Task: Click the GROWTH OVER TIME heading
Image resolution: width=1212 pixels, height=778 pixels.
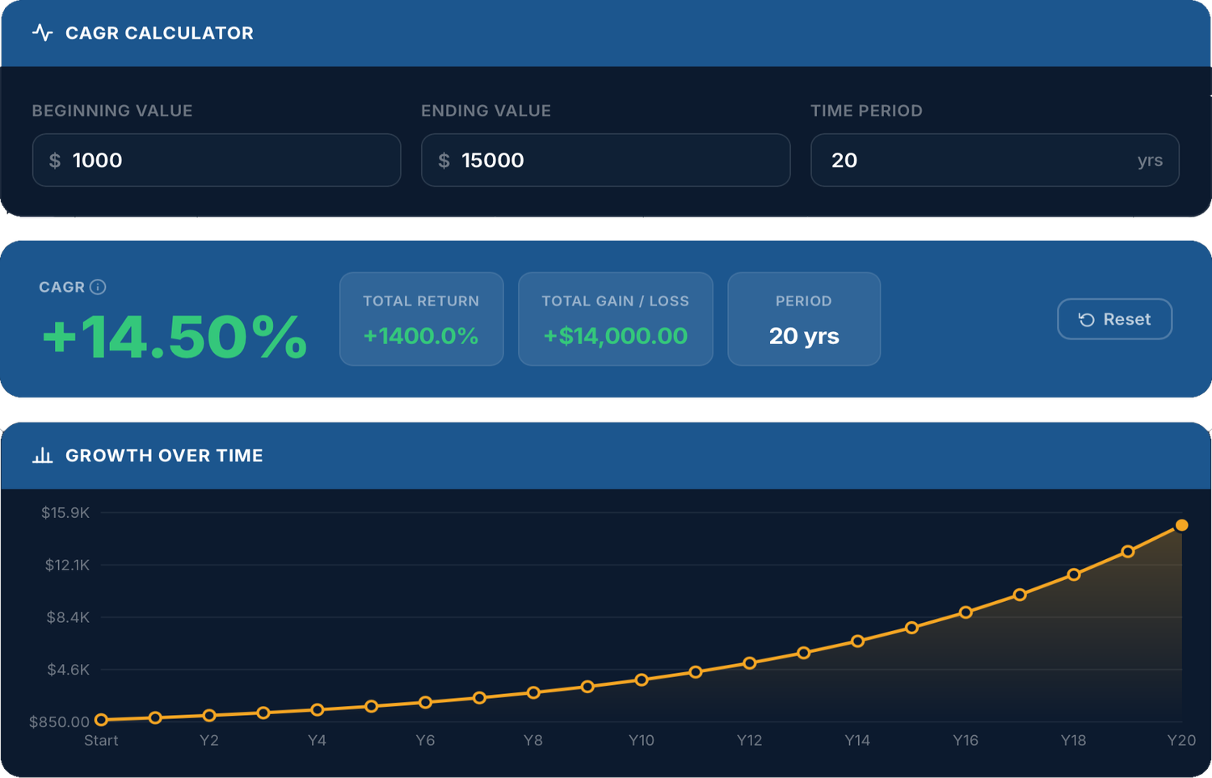Action: point(164,456)
